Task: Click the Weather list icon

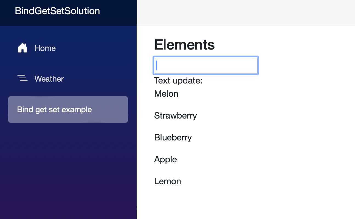Action: pos(22,78)
